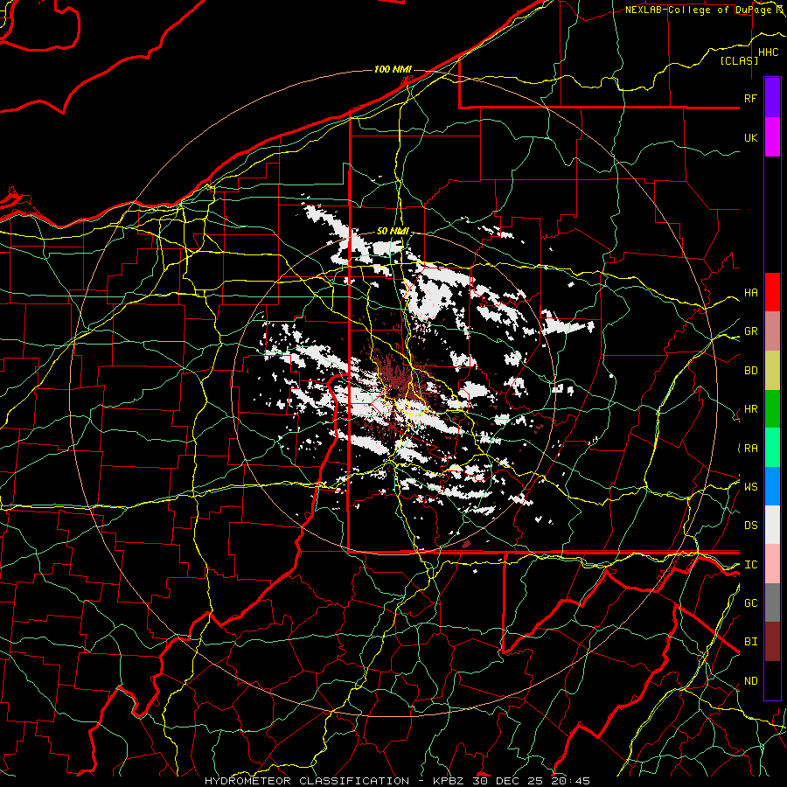This screenshot has width=787, height=787.
Task: Click the WS wet snow blue swatch
Action: point(772,486)
